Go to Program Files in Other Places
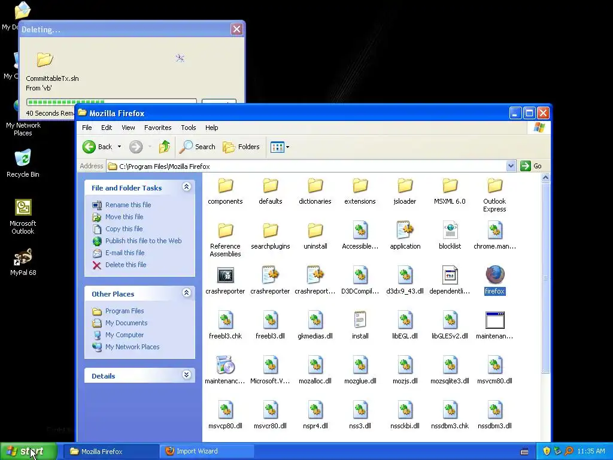The width and height of the screenshot is (613, 460). 125,311
